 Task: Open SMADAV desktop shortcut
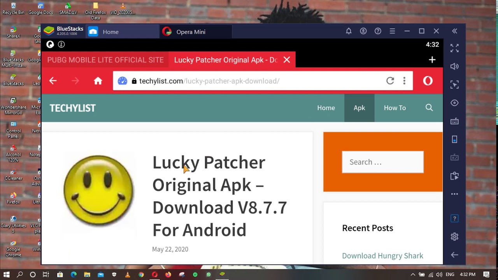pyautogui.click(x=68, y=9)
